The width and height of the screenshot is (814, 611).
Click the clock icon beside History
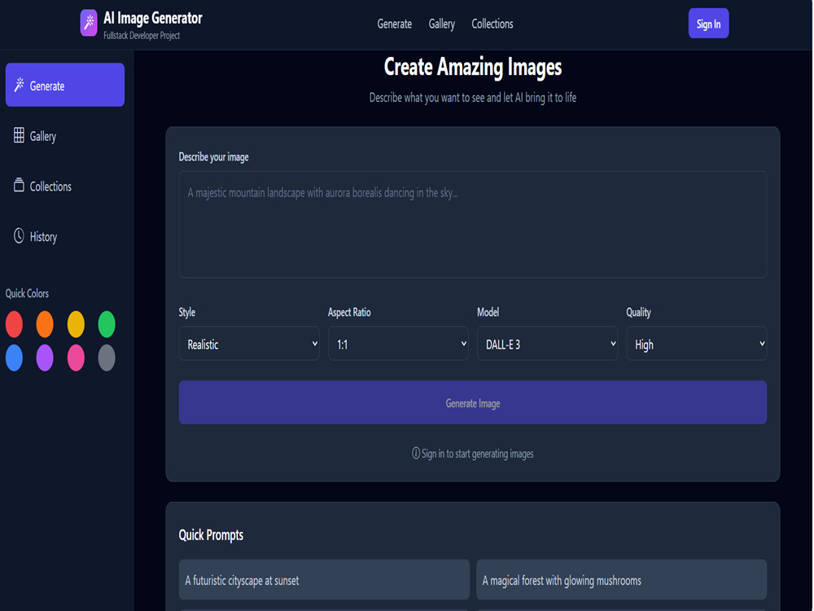point(19,235)
